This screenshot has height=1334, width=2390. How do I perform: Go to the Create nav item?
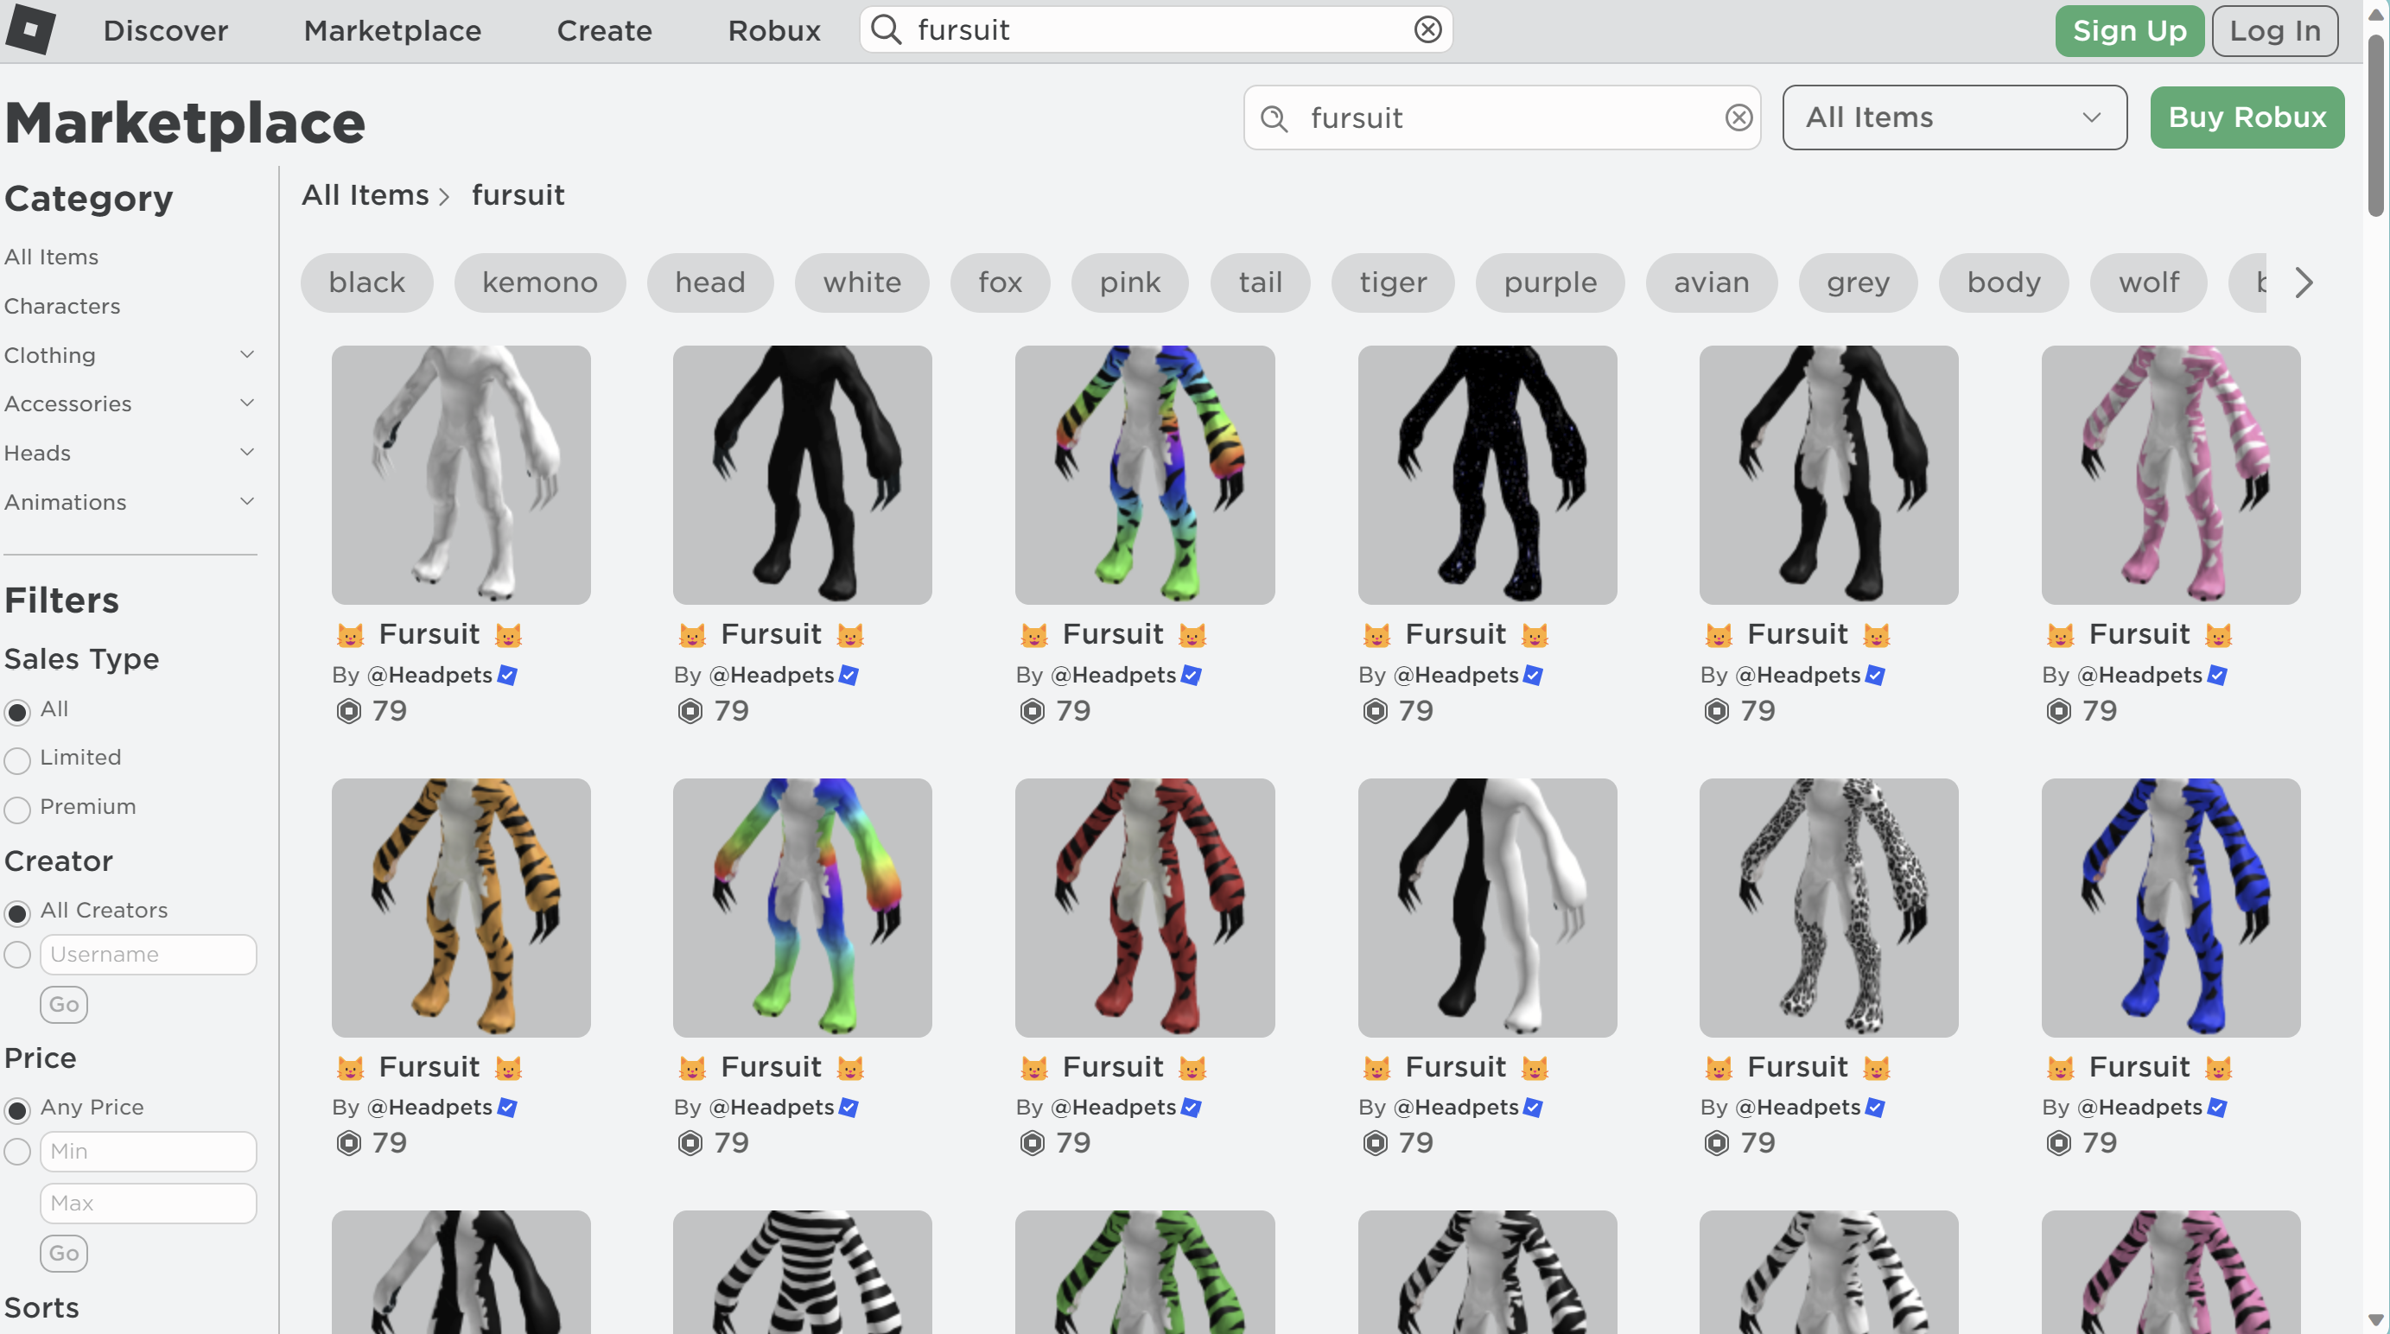(604, 30)
